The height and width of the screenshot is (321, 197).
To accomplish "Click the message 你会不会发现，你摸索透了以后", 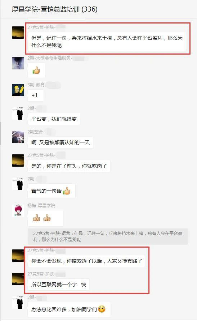I will coord(87,261).
